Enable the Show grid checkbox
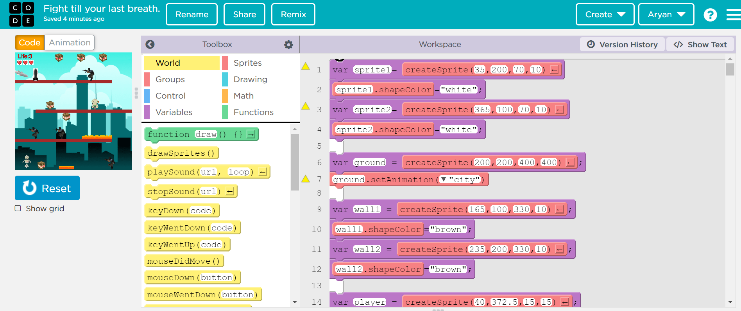 click(x=18, y=208)
